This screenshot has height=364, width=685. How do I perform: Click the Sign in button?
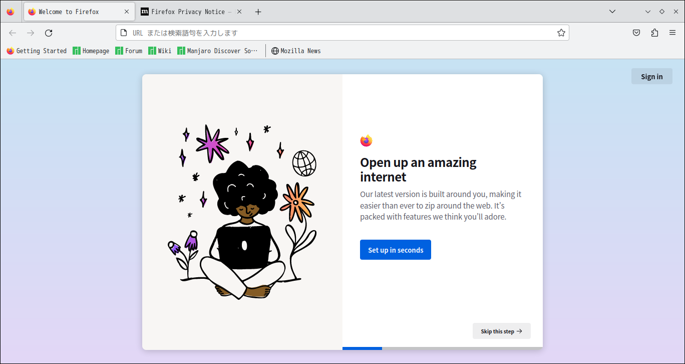pyautogui.click(x=652, y=77)
